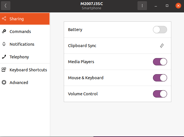
Task: Switch to the Notifications section
Action: pos(22,44)
